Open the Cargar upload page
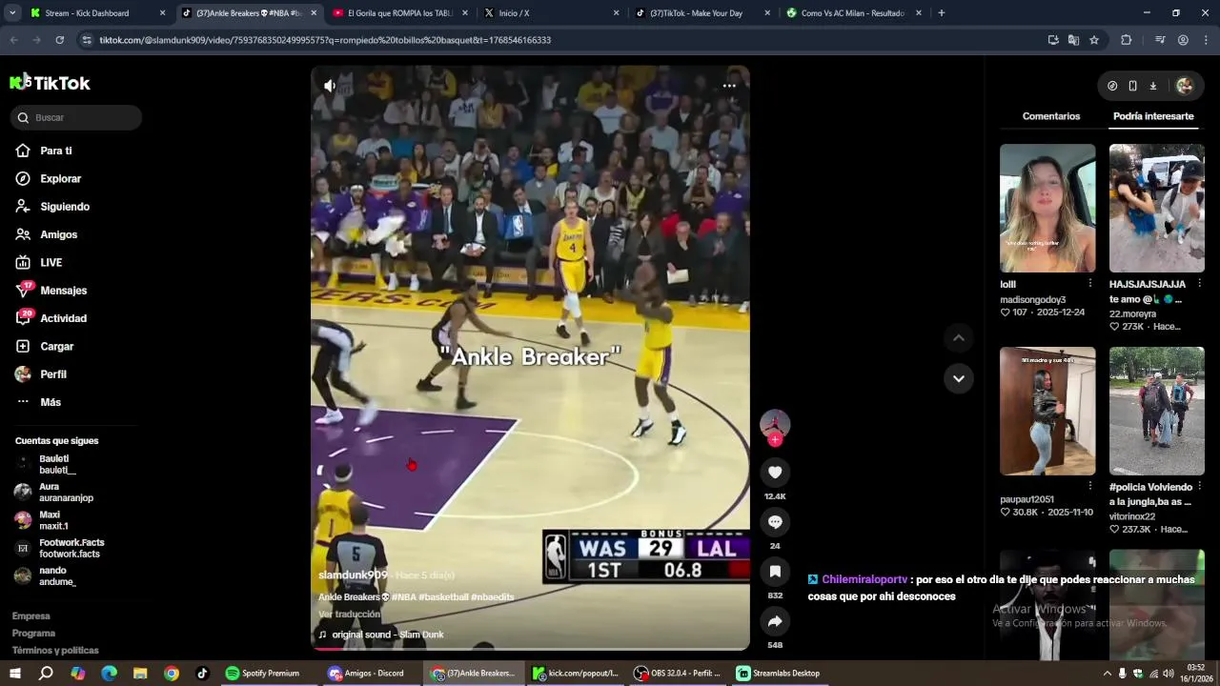The image size is (1220, 686). tap(57, 347)
